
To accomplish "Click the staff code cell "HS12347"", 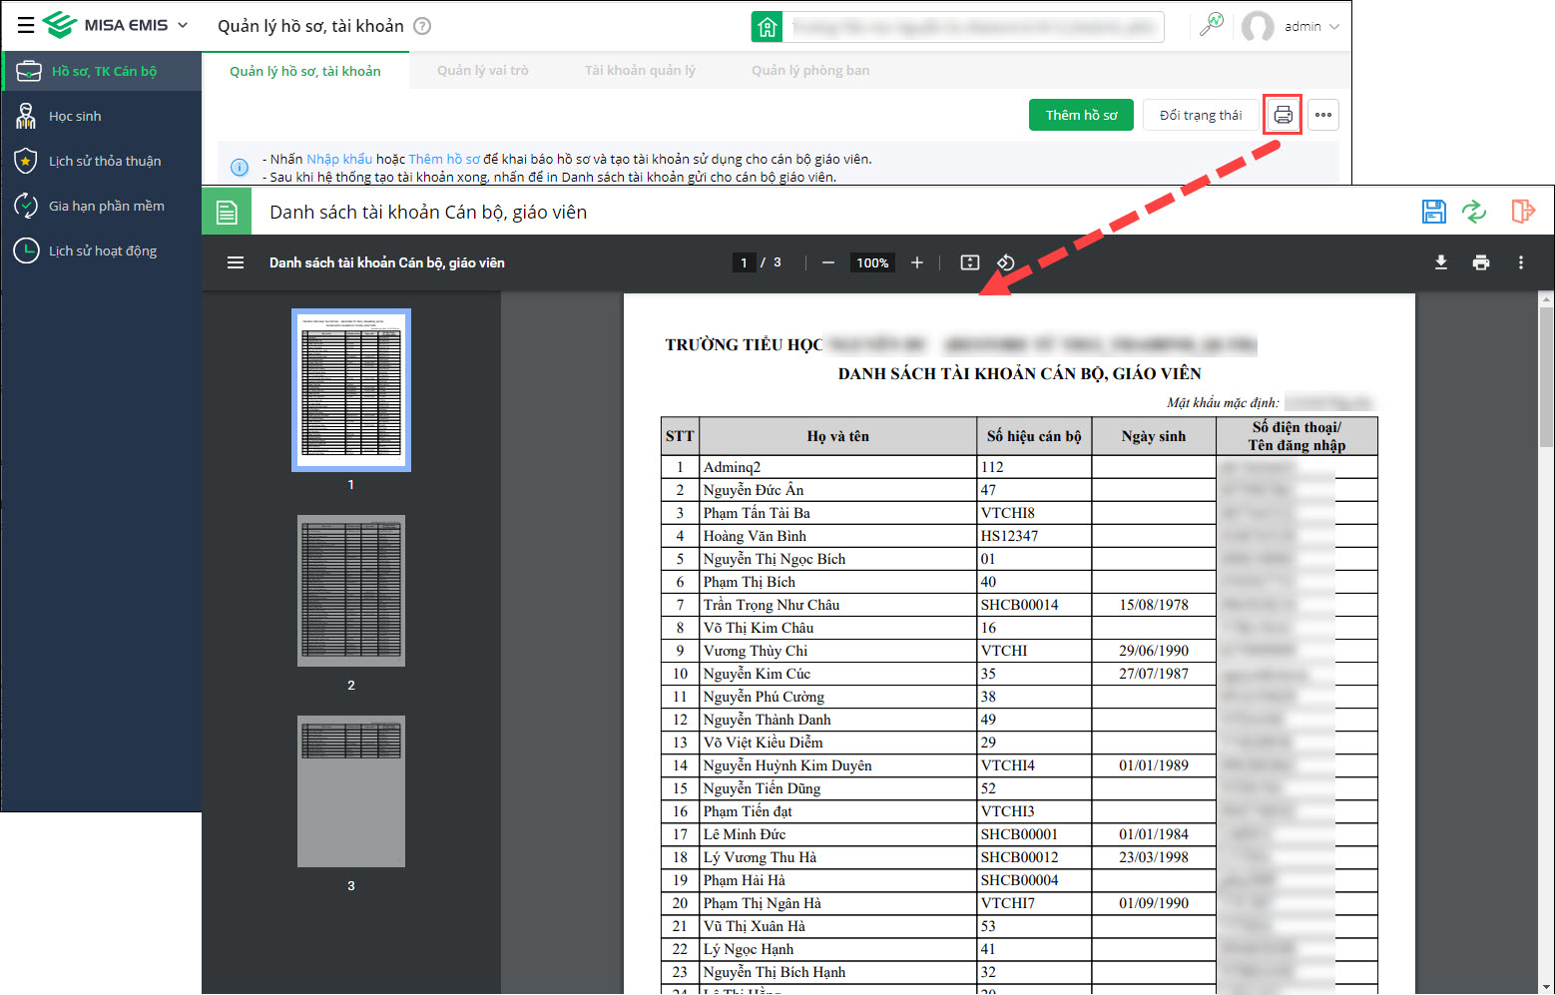I will click(x=1034, y=536).
